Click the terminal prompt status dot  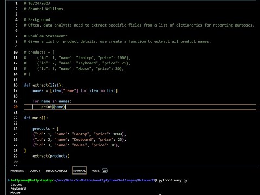point(9,180)
